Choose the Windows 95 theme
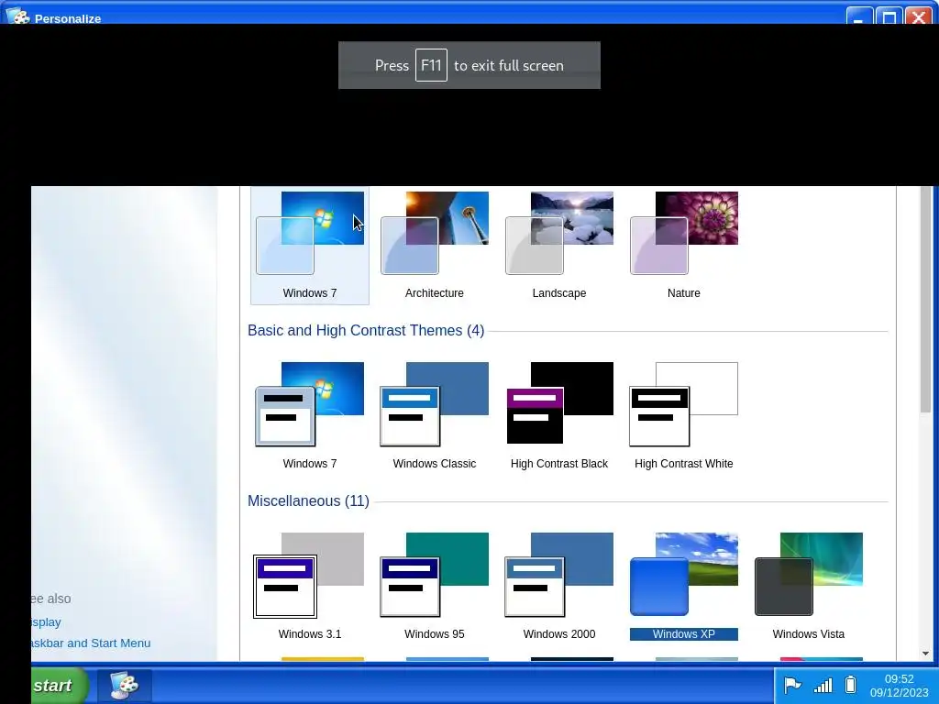This screenshot has width=939, height=704. (434, 587)
